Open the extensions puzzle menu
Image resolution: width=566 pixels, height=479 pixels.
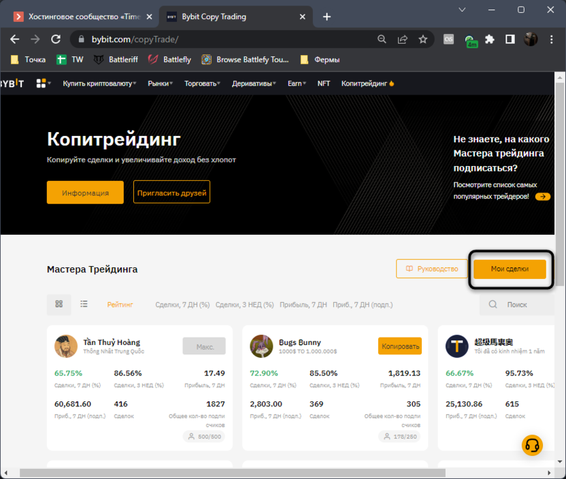(490, 39)
